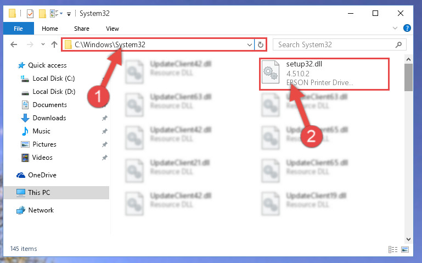Open the View ribbon tab

click(112, 29)
